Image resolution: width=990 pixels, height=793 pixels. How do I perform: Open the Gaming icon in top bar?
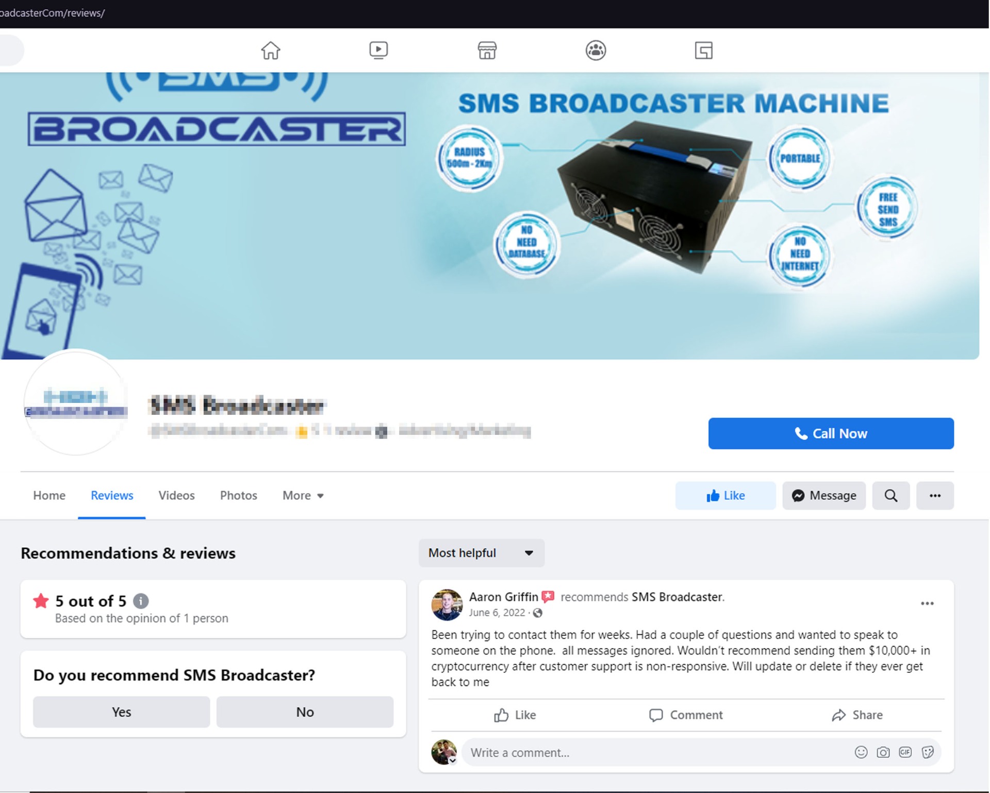(703, 50)
